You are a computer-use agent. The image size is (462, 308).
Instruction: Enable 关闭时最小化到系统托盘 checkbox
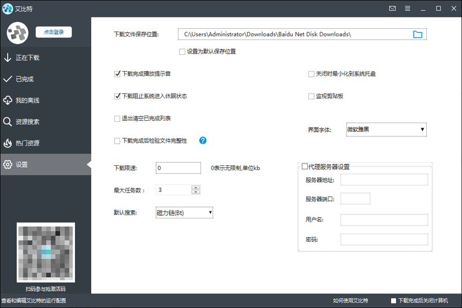click(x=311, y=74)
